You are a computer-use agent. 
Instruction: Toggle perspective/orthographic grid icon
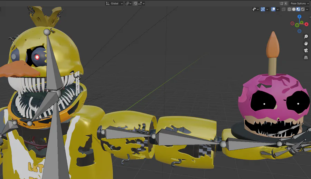306,57
